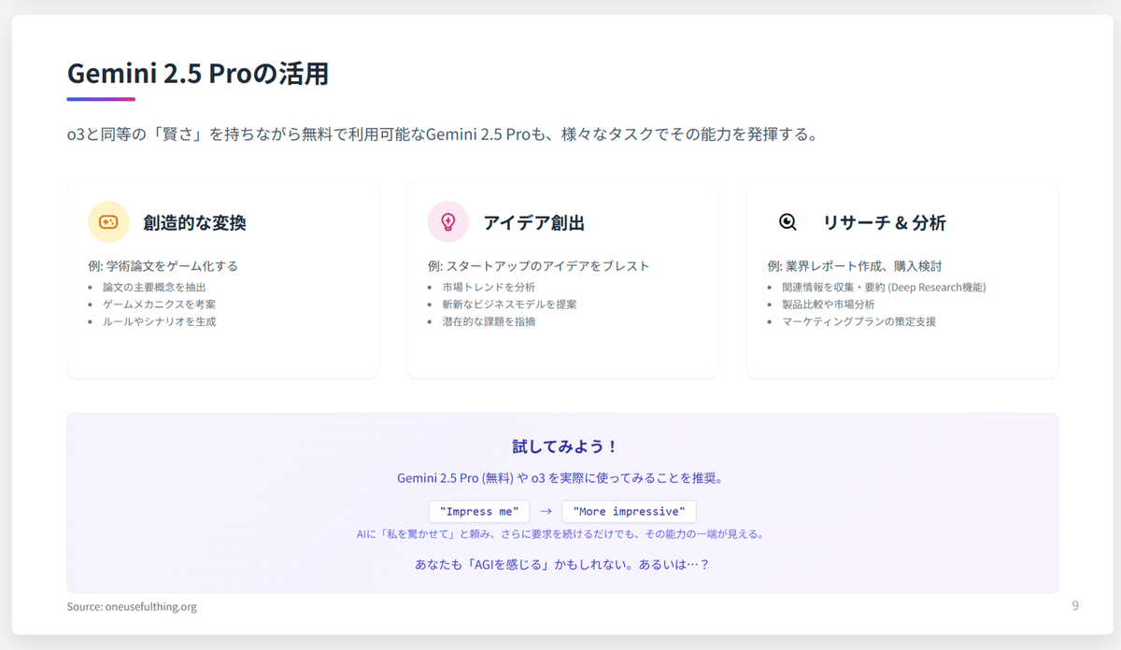Click the bullet ルールやシナリオを生成
The width and height of the screenshot is (1121, 650).
pos(160,321)
